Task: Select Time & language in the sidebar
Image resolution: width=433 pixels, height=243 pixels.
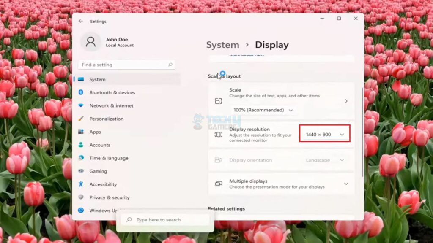Action: 109,158
